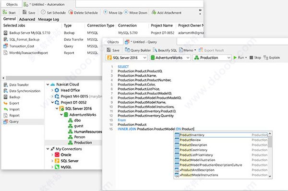The width and height of the screenshot is (288, 191).
Task: Stop the query execution
Action: click(255, 58)
